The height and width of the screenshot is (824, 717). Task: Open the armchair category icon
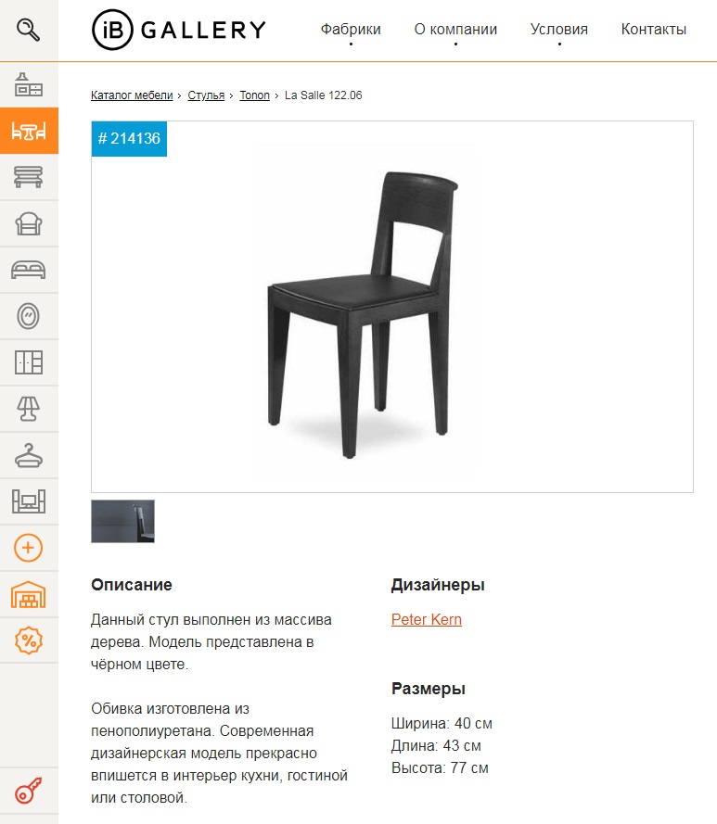29,223
